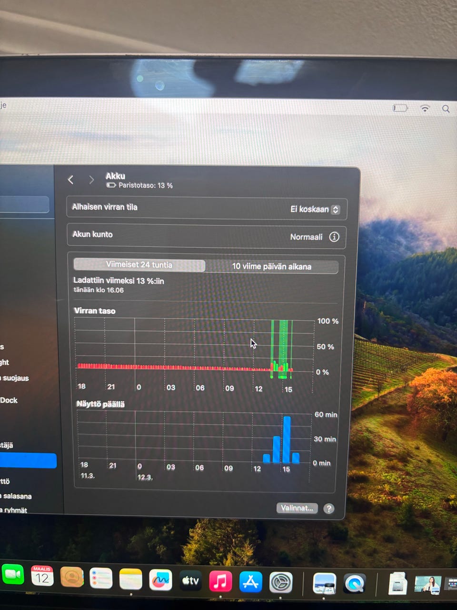Open System Settings from the Dock
457x610 pixels.
click(281, 582)
